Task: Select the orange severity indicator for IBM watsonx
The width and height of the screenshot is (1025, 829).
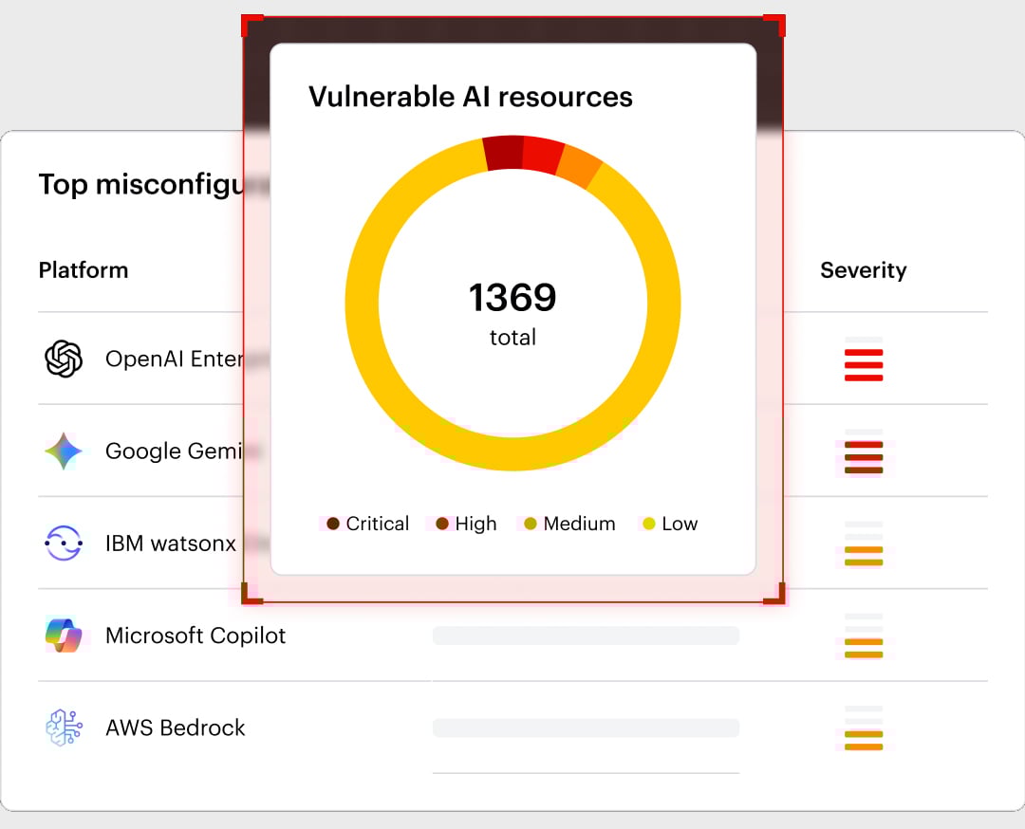Action: click(x=862, y=545)
